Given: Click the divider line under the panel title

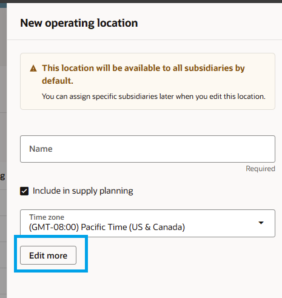Looking at the screenshot, I should (x=144, y=40).
